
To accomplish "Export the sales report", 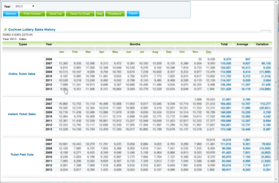I will point(133,14).
